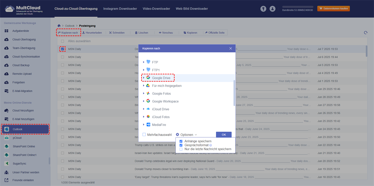Expand the Google Fotos tree node
Screen dimensions: 374x186
coord(143,94)
